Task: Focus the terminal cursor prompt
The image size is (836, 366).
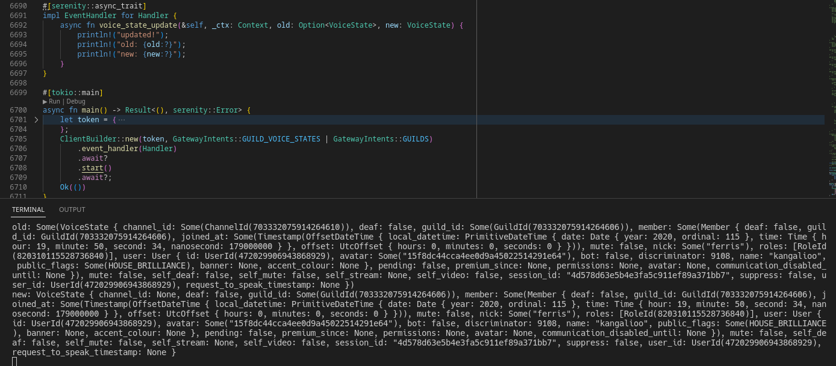Action: (x=14, y=361)
